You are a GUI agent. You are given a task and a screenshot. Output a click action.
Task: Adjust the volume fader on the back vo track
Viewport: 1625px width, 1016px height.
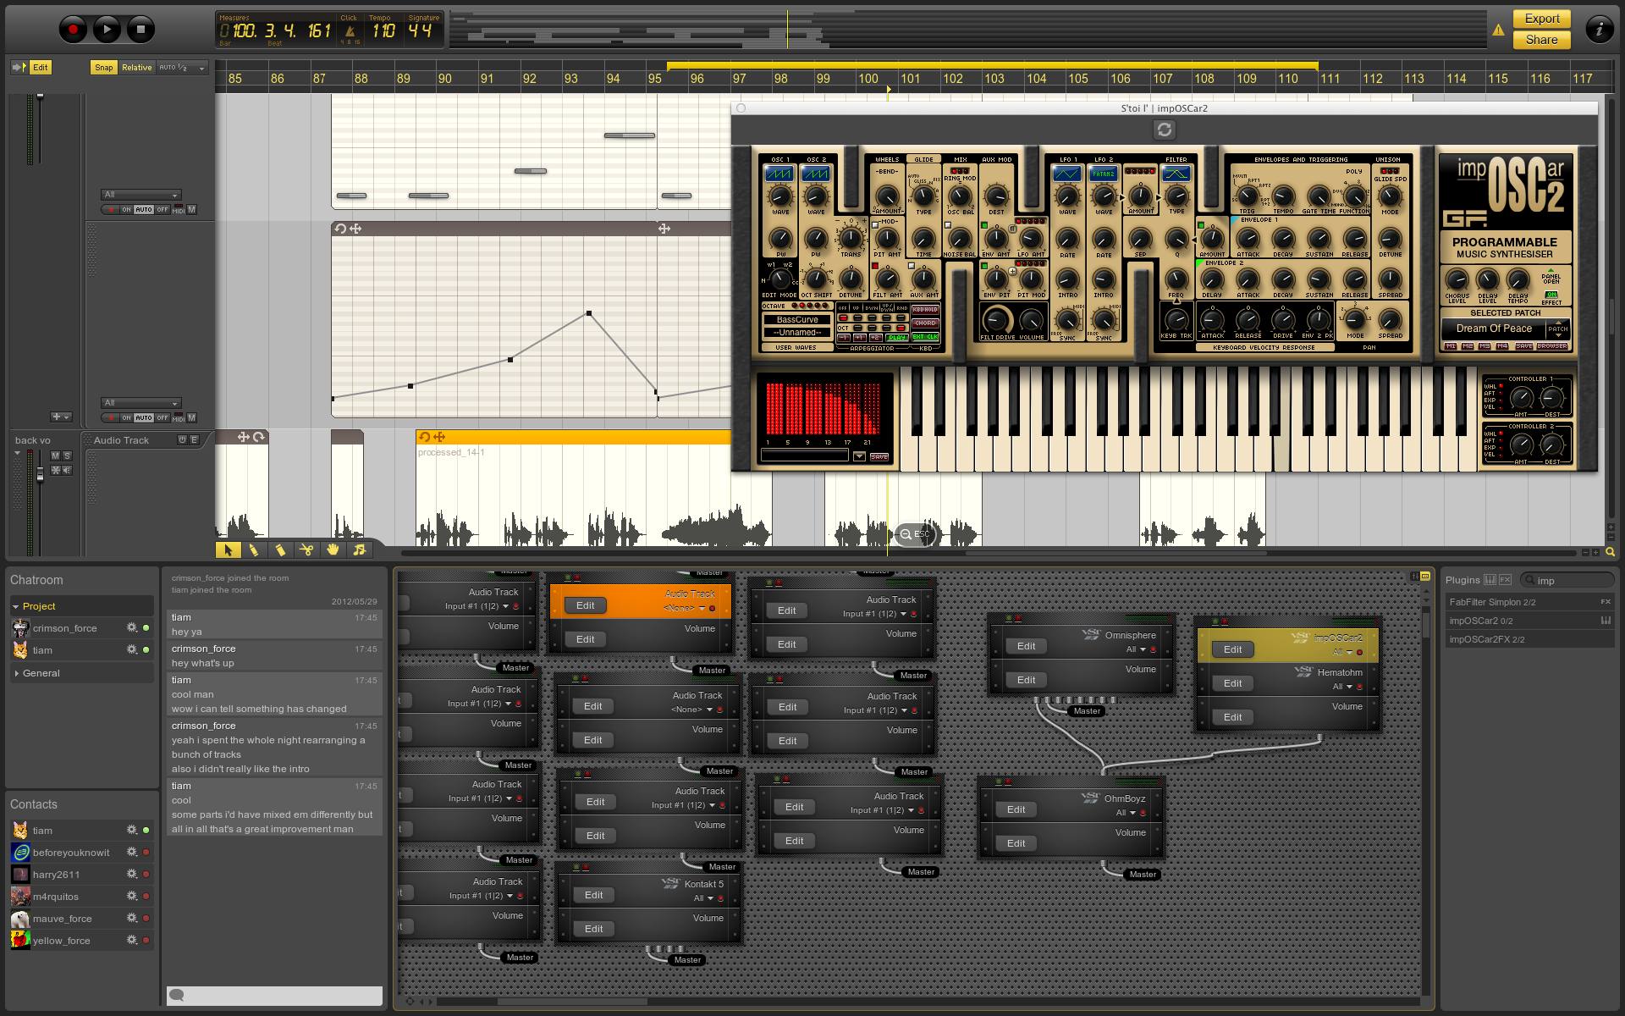(41, 476)
